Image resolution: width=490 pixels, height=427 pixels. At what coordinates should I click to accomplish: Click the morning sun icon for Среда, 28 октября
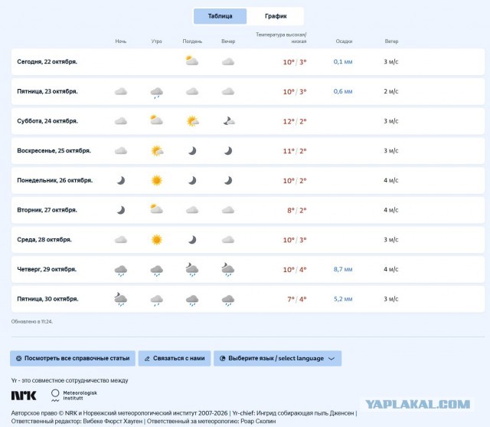click(156, 240)
